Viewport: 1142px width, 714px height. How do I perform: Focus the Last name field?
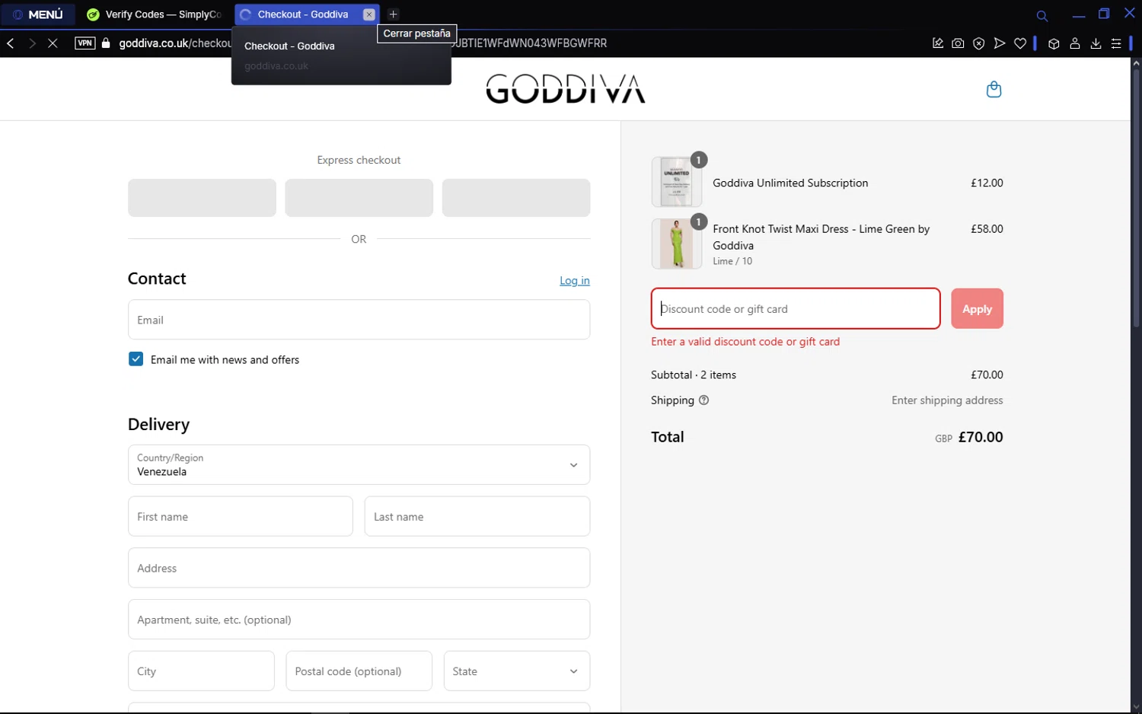[x=477, y=516]
